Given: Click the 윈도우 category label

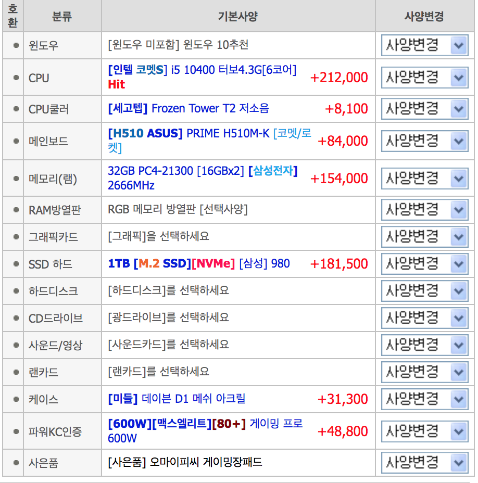Looking at the screenshot, I should coord(43,46).
